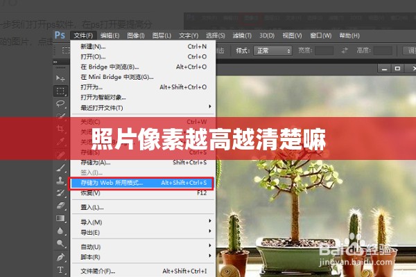Select the Pen tool
The height and width of the screenshot is (277, 416).
click(x=60, y=257)
